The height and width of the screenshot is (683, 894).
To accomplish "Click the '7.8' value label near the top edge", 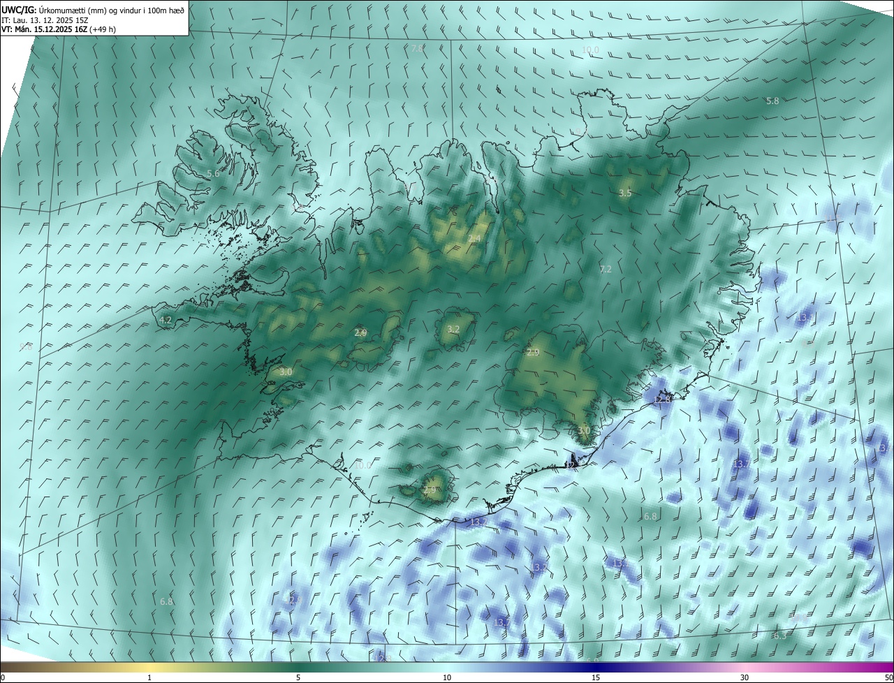I will (417, 49).
